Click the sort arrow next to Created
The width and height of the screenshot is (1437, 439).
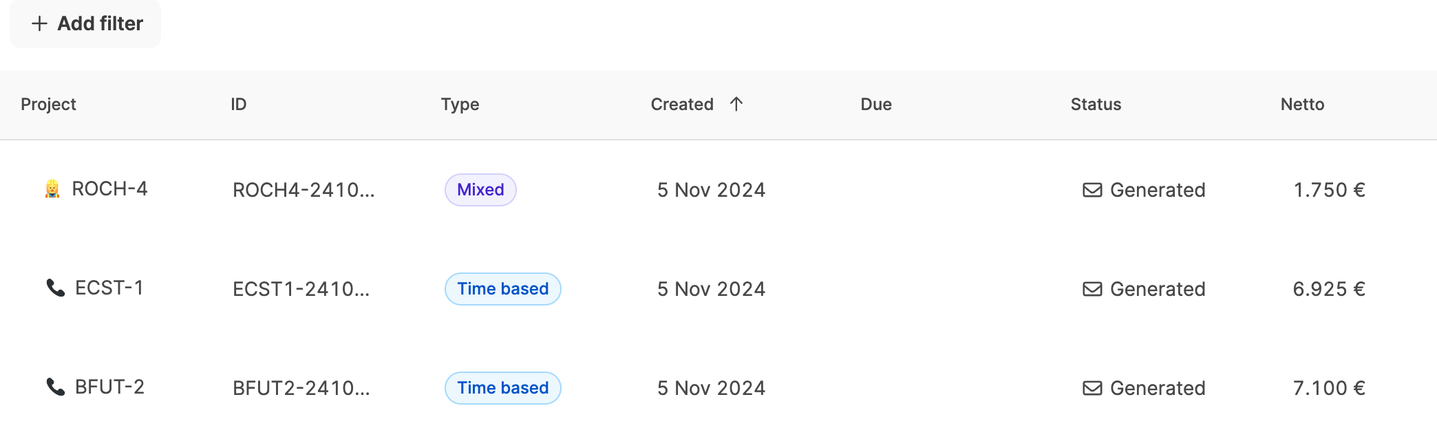pyautogui.click(x=736, y=104)
